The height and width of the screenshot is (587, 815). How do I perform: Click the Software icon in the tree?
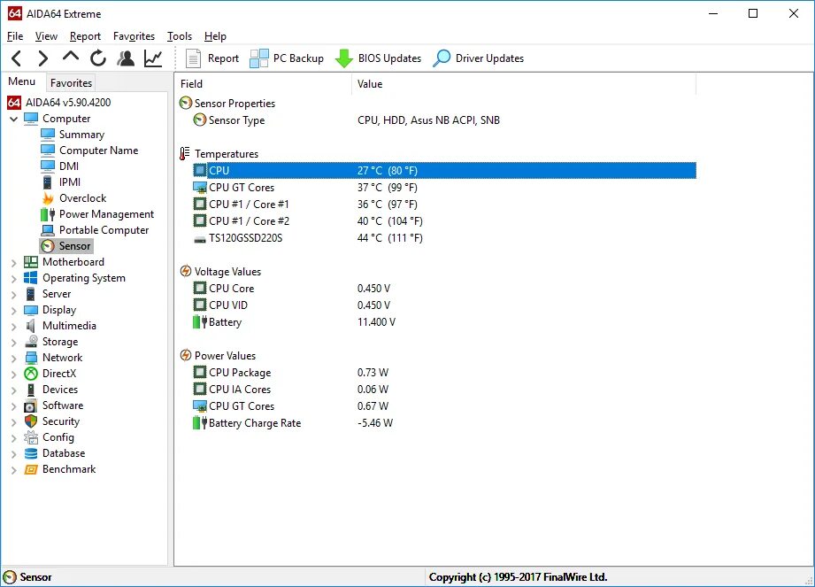pyautogui.click(x=31, y=405)
